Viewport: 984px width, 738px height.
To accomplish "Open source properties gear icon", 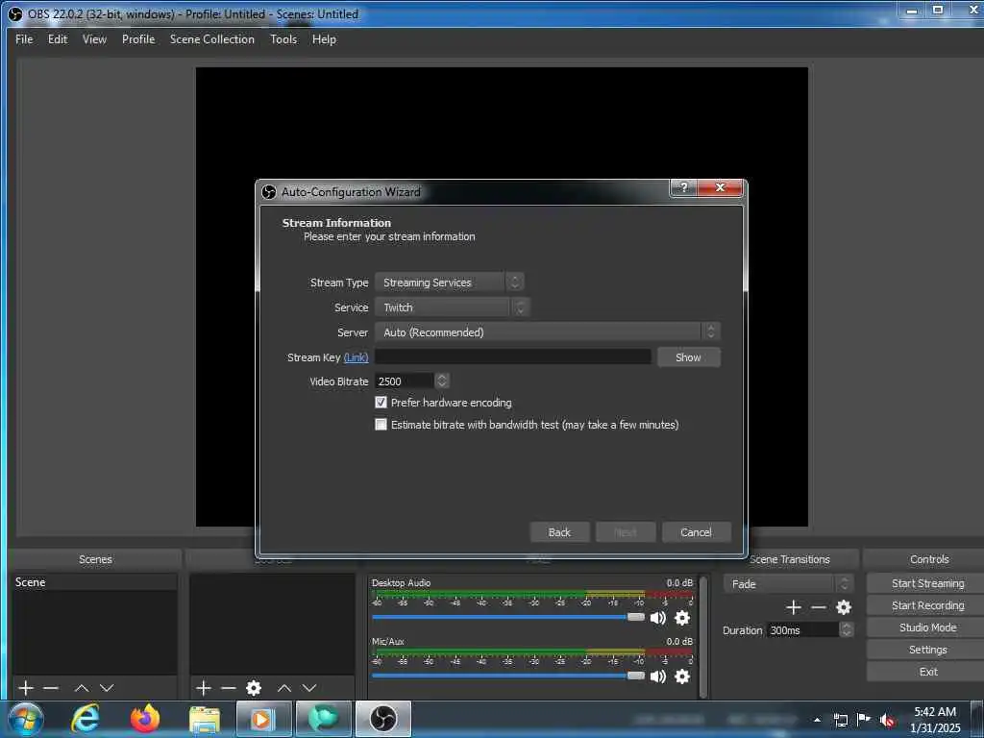I will point(254,688).
